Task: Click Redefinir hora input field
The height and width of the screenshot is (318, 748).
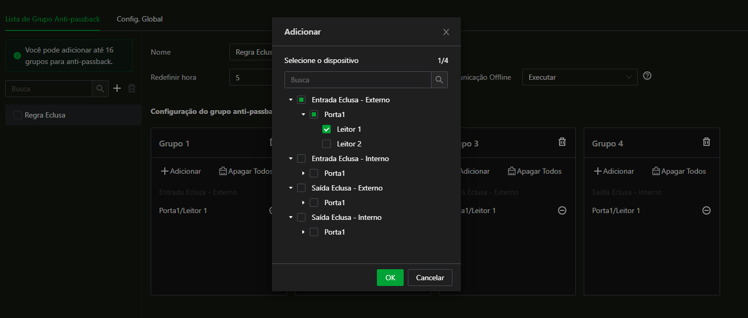Action: (x=251, y=77)
